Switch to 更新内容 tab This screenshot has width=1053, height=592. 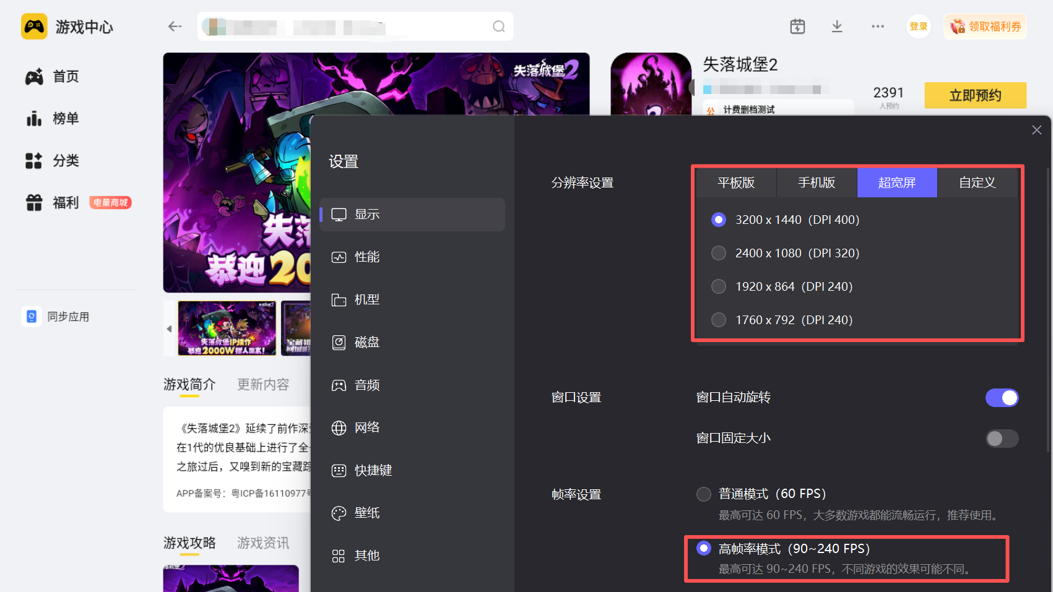click(x=263, y=385)
